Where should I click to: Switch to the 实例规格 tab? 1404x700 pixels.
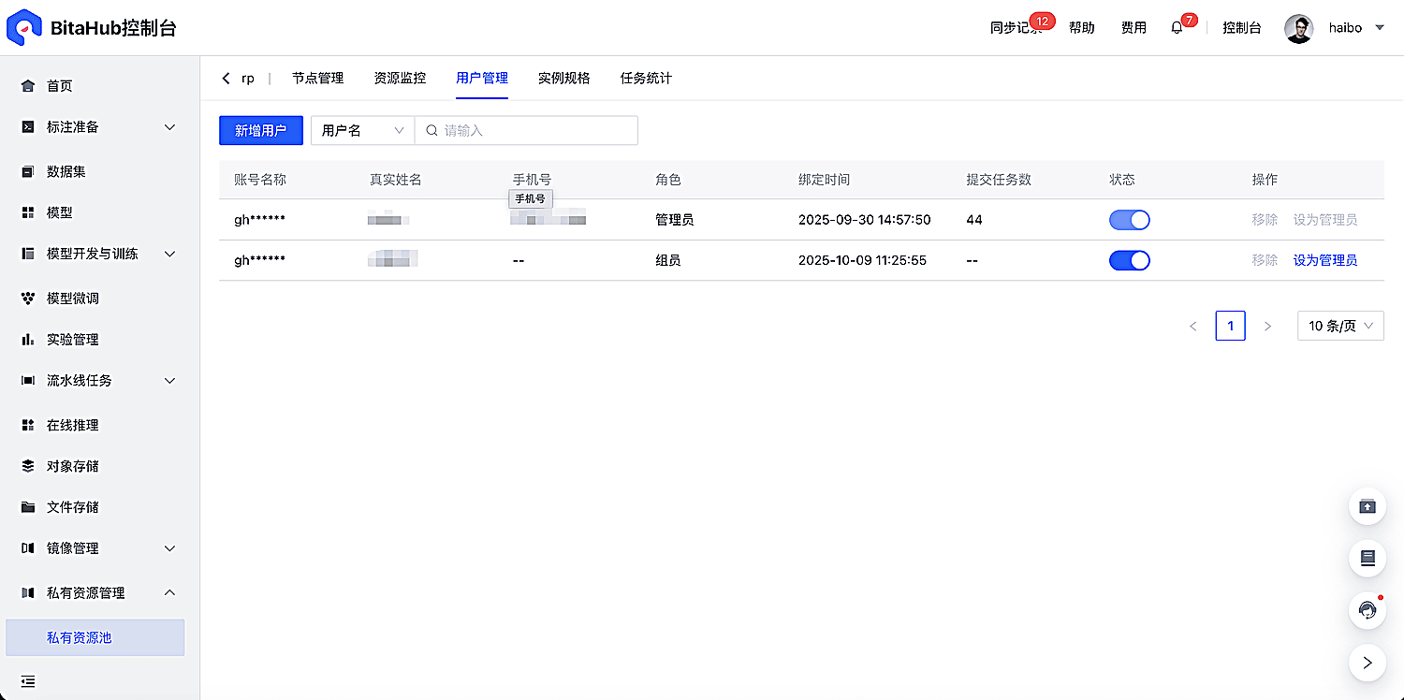pos(564,79)
